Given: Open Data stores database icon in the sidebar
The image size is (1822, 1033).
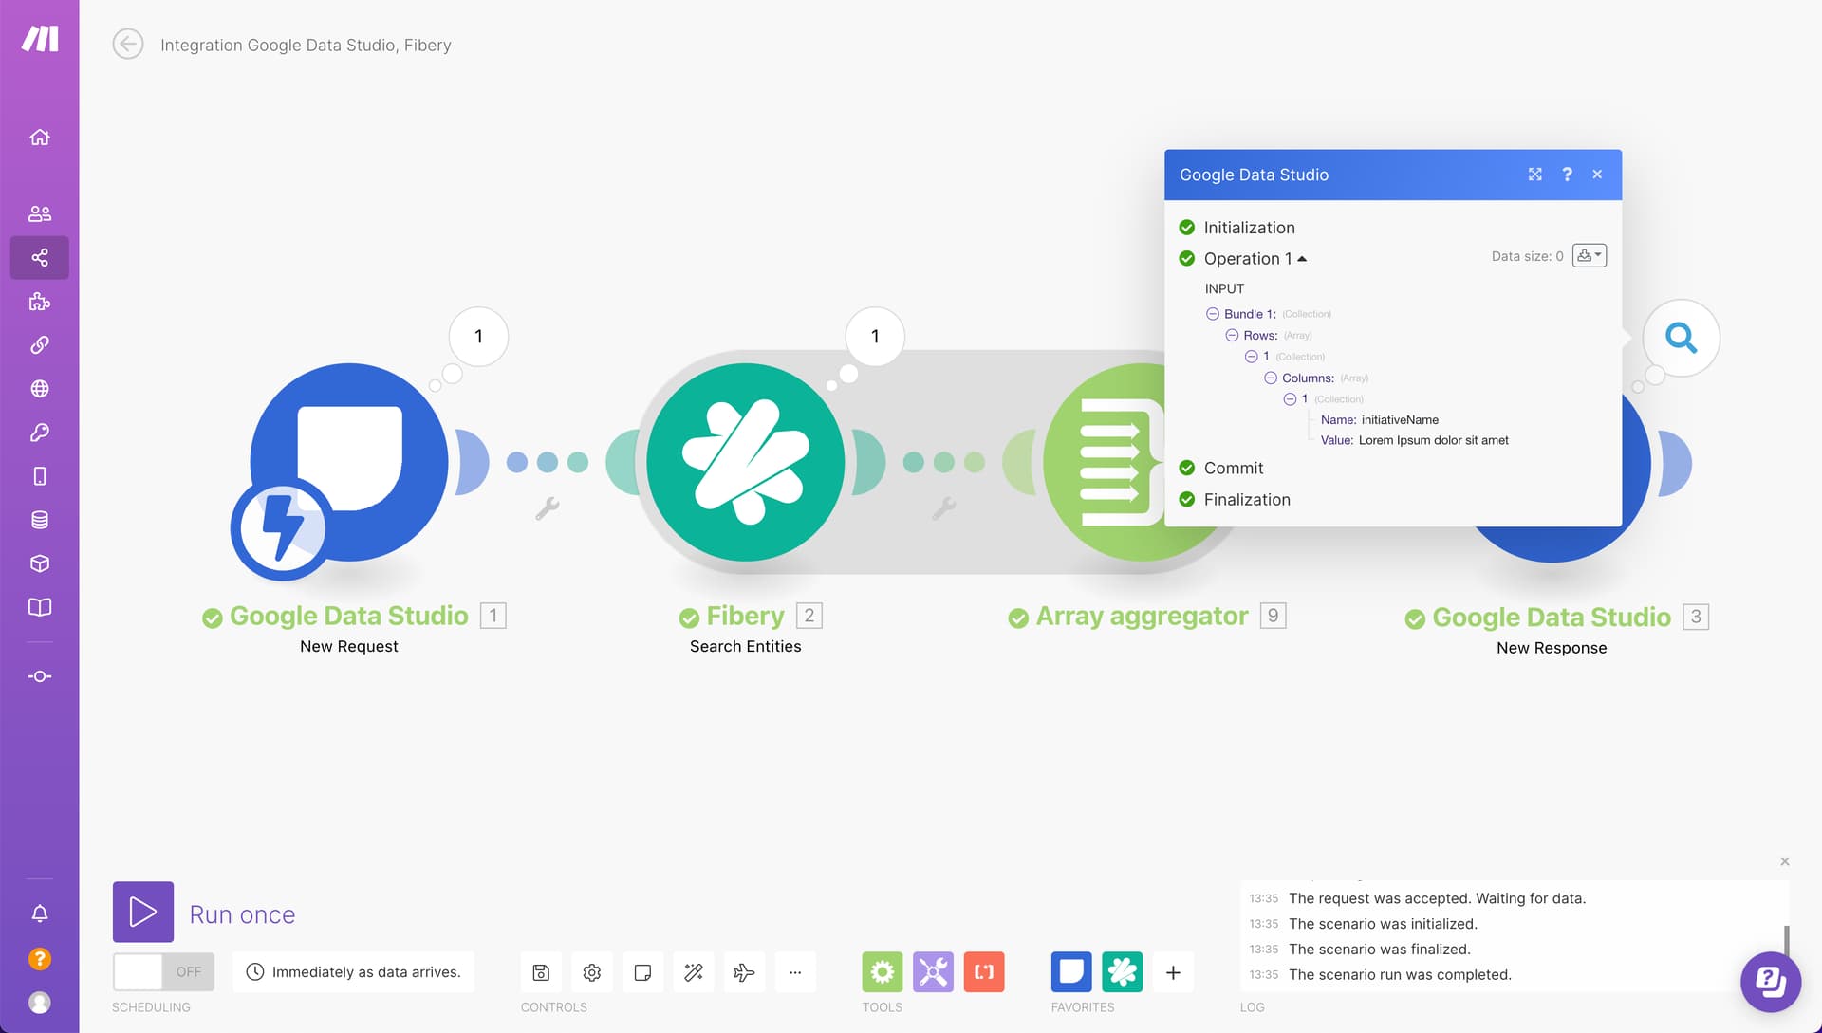Looking at the screenshot, I should 40,520.
